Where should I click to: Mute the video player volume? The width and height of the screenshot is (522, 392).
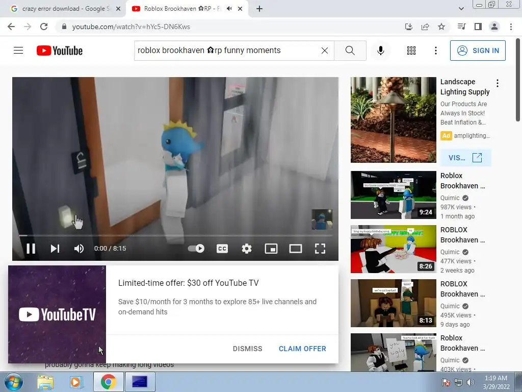79,249
